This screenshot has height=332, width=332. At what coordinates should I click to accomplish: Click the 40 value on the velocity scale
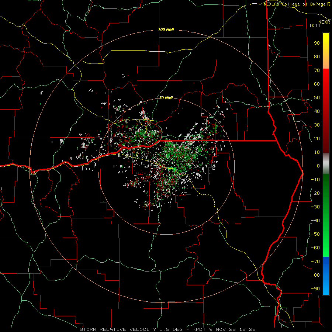[x=317, y=111]
